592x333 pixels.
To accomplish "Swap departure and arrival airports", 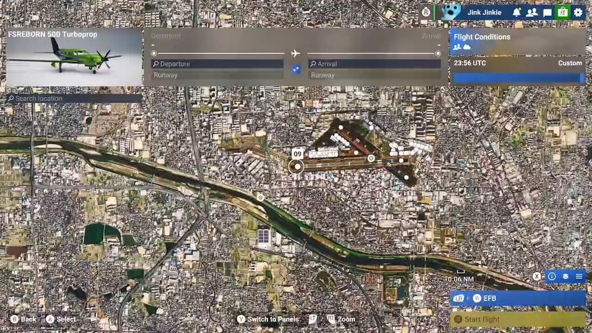I will click(x=296, y=70).
